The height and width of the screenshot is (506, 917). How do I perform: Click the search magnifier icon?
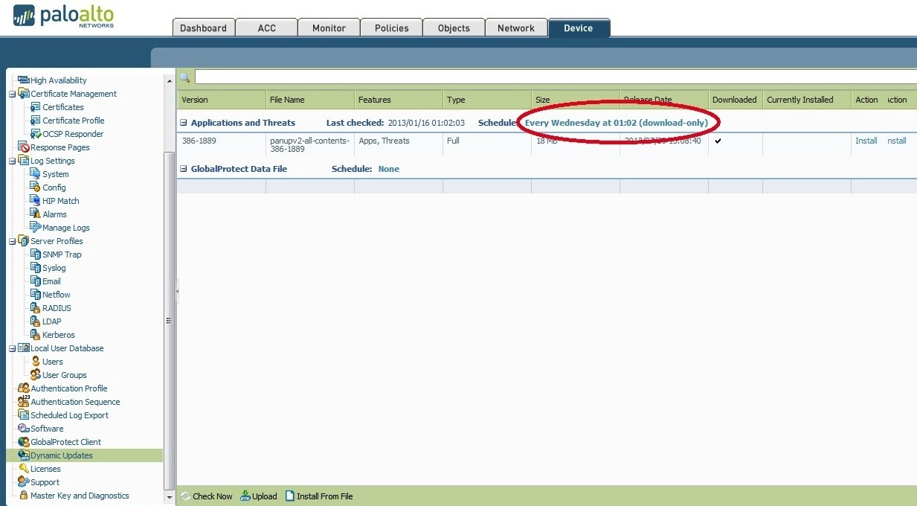pyautogui.click(x=185, y=77)
